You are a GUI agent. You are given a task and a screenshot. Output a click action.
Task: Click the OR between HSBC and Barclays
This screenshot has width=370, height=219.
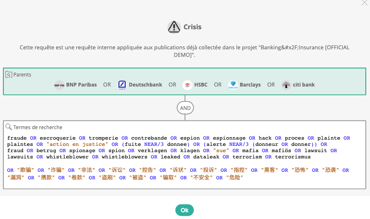[x=218, y=84]
